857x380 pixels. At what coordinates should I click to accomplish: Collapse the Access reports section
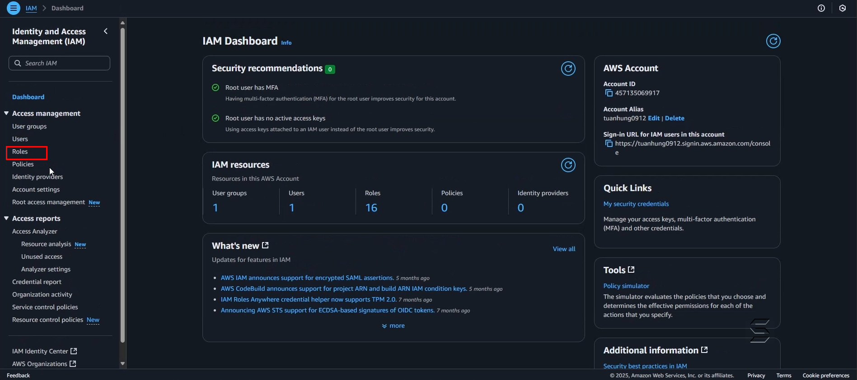pyautogui.click(x=6, y=218)
